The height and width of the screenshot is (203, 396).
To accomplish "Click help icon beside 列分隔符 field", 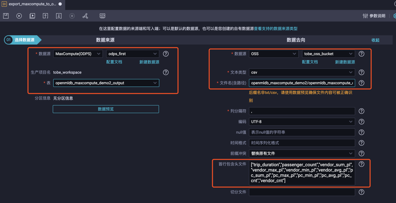I will point(362,111).
